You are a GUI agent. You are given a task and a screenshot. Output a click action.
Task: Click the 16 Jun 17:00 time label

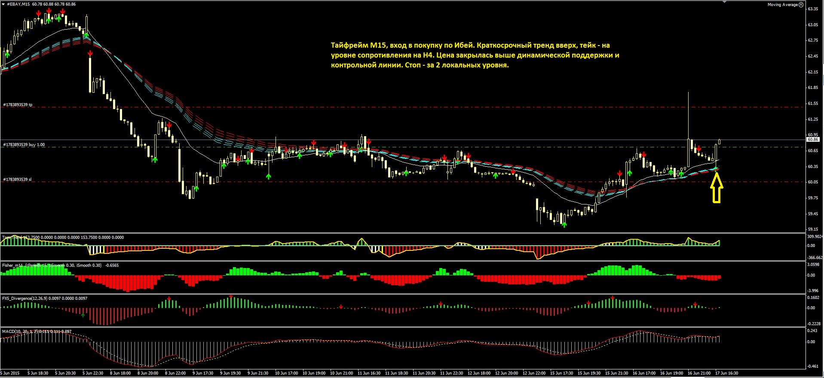coord(644,373)
